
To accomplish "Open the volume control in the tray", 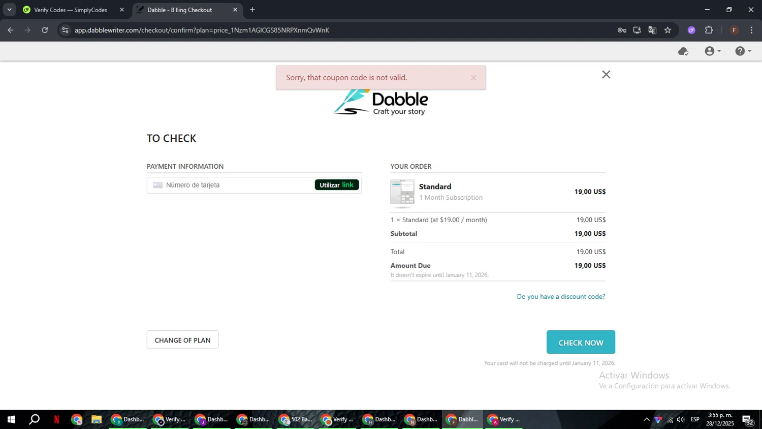I will click(x=681, y=419).
